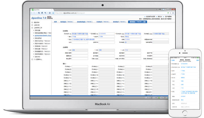Click the postal code field showing 510000
This screenshot has width=204, height=118.
click(133, 40)
